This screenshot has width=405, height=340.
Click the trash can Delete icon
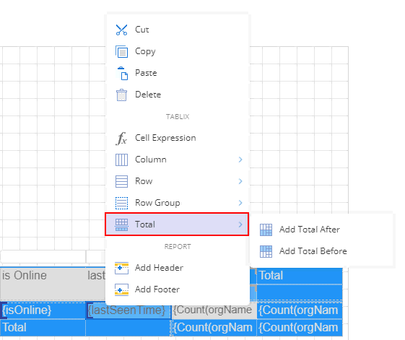point(121,95)
